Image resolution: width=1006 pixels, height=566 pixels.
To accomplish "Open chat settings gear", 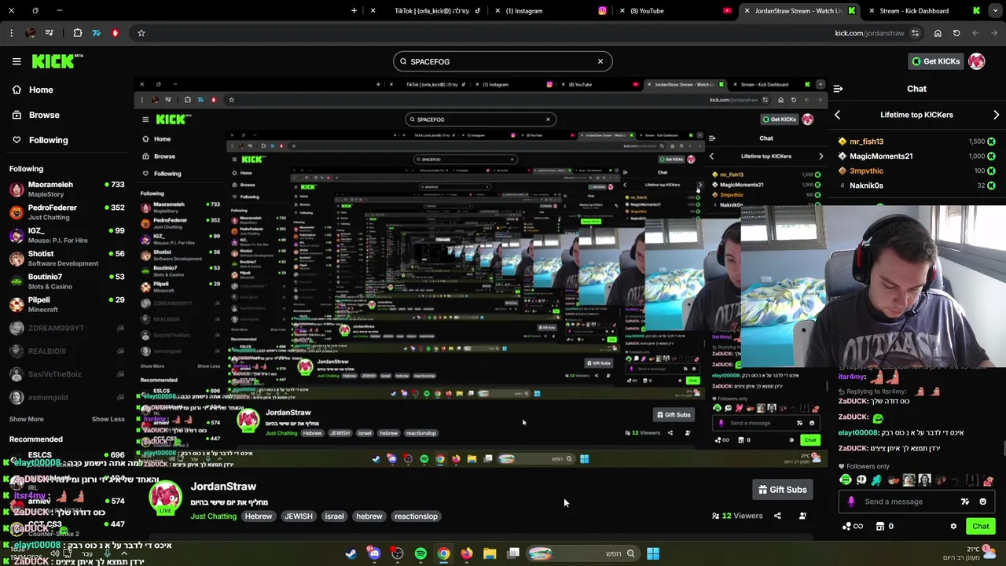I will 953,527.
